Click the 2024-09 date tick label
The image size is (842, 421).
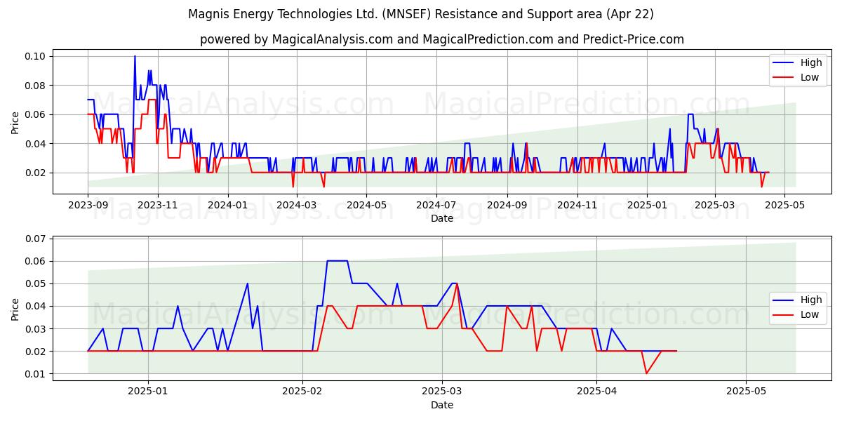coord(507,206)
